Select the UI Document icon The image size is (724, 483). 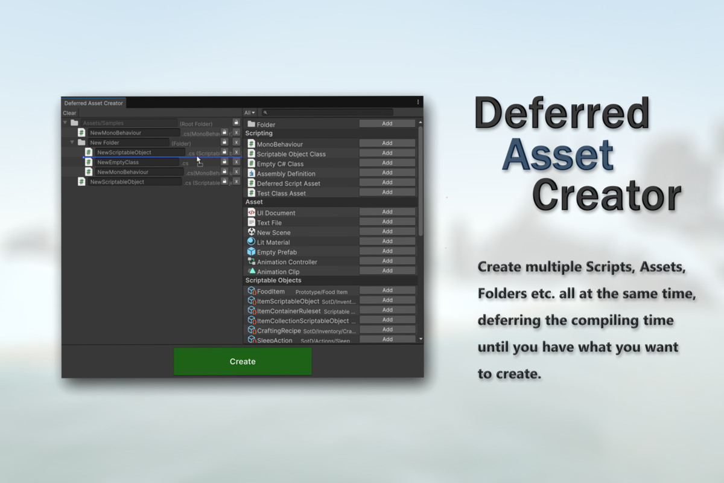tap(251, 213)
